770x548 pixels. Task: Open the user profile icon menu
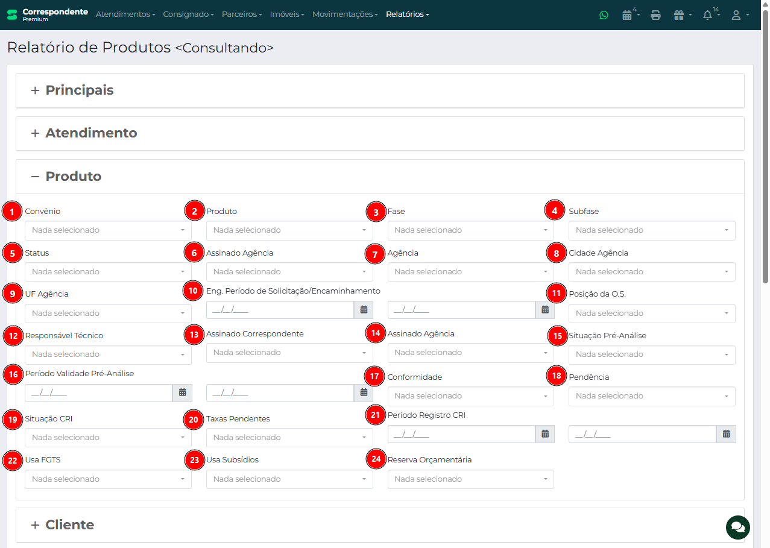click(736, 15)
